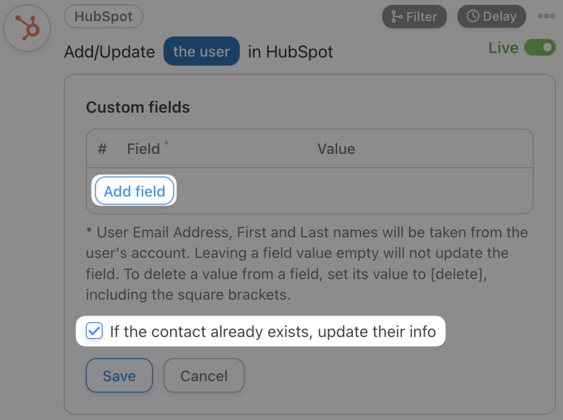
Task: Select the Custom fields section header
Action: point(137,107)
